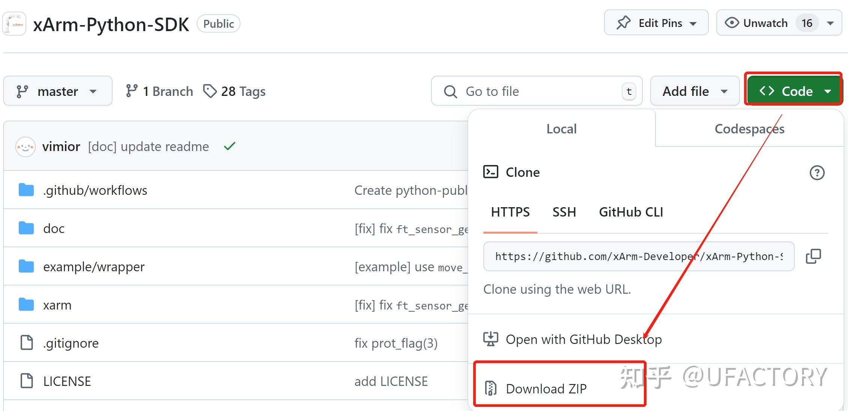This screenshot has width=848, height=411.
Task: Open the .github/workflows folder
Action: pyautogui.click(x=95, y=190)
